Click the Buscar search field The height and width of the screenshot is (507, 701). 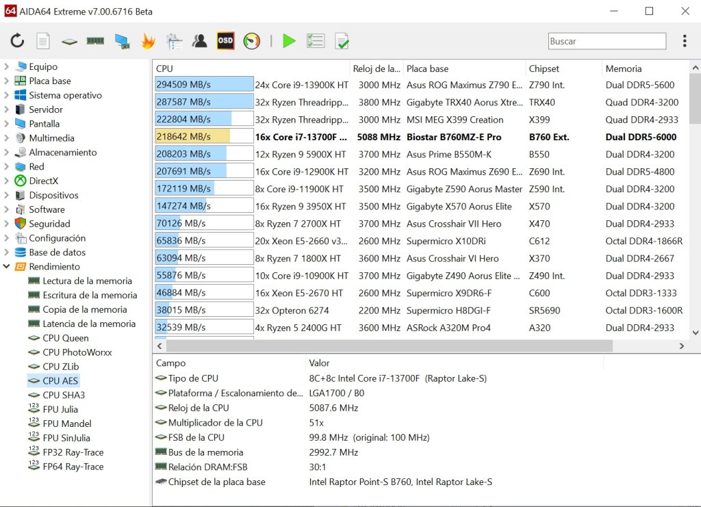pyautogui.click(x=607, y=41)
